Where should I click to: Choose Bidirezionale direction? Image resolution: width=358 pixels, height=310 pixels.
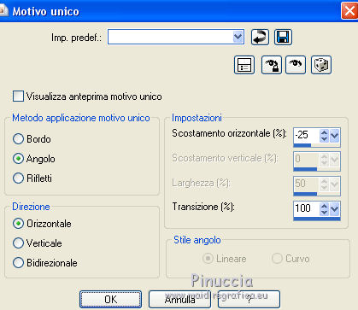coord(18,262)
